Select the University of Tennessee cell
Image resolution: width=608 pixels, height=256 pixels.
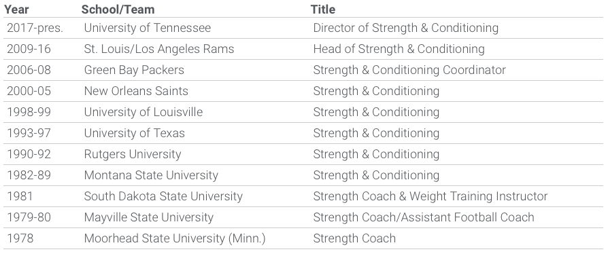[x=148, y=28]
